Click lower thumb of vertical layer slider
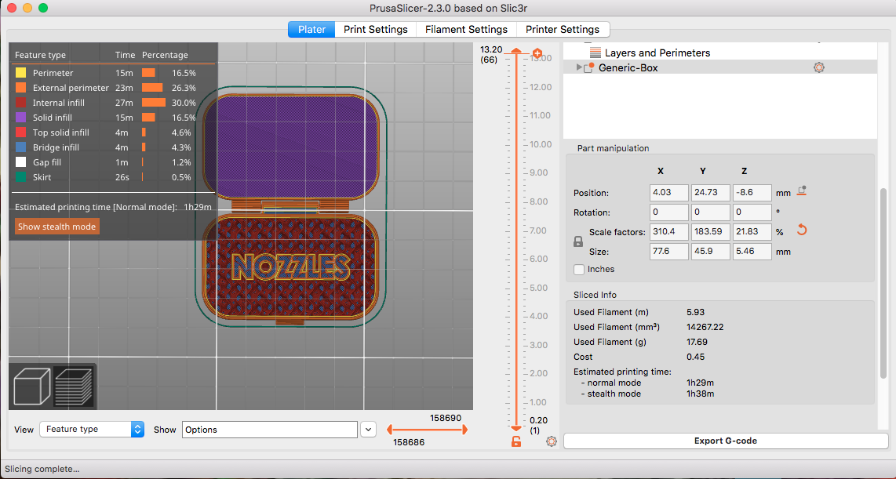896x479 pixels. [x=516, y=428]
